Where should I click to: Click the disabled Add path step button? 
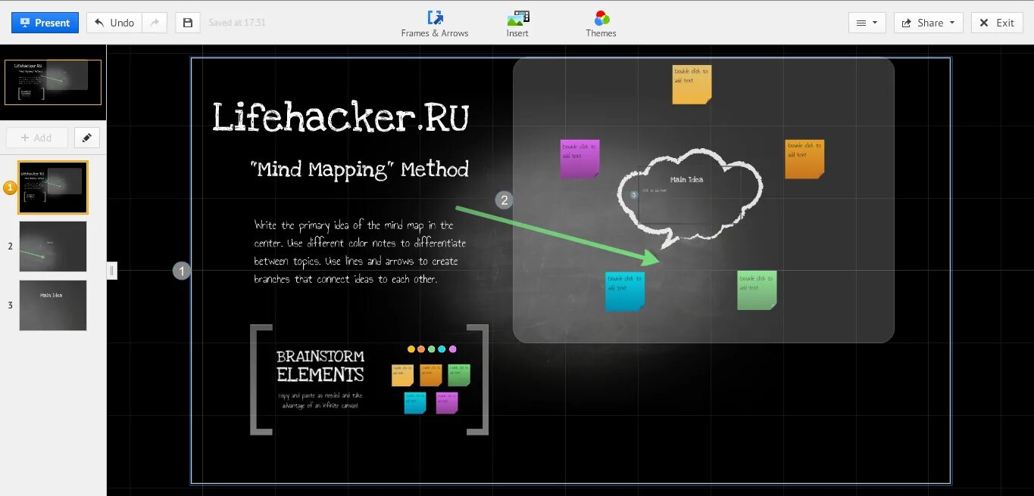coord(37,138)
